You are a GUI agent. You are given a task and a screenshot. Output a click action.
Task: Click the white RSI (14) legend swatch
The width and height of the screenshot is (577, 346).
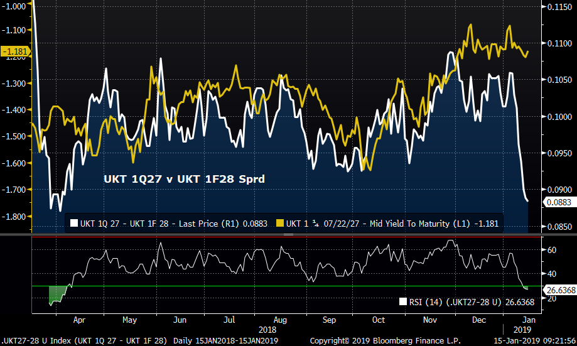(403, 301)
